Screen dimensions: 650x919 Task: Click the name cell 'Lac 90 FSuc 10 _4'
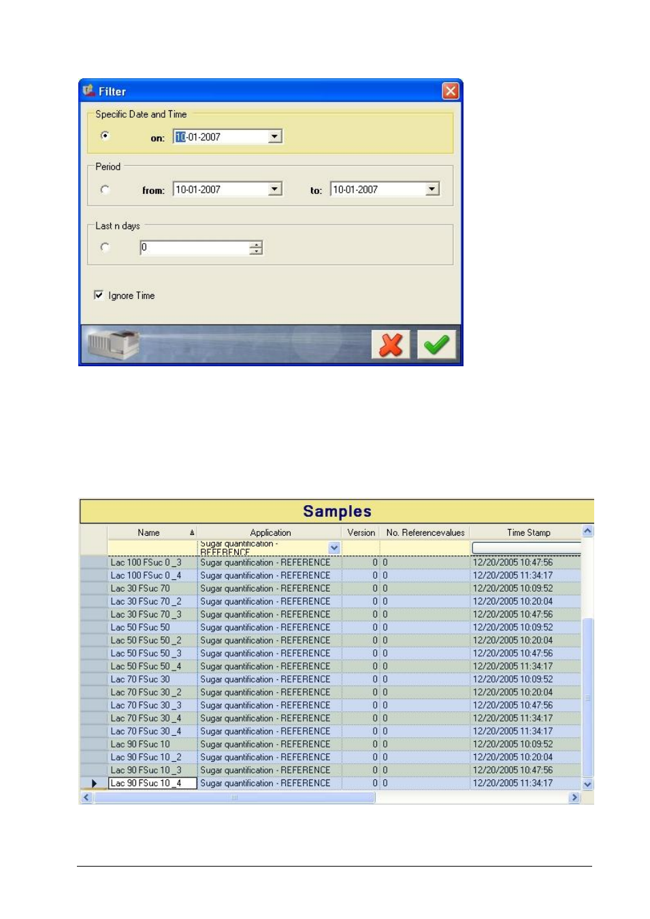[152, 783]
